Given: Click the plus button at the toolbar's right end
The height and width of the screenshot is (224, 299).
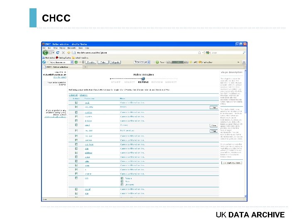Looking at the screenshot, I should point(244,62).
